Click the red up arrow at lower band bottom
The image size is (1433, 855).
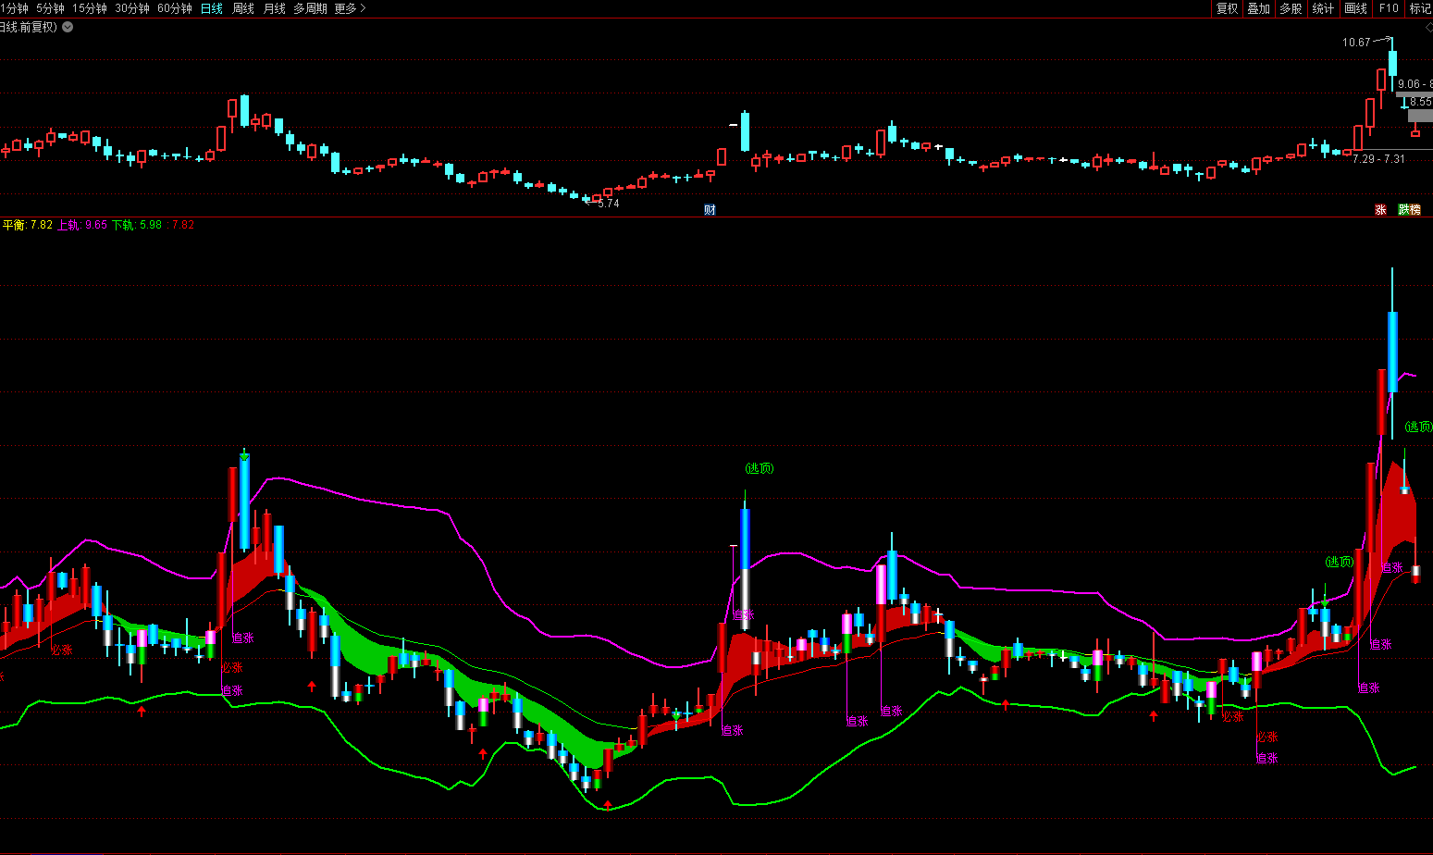point(607,805)
